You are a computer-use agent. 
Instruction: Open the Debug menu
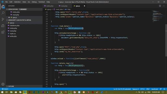(x=34, y=2)
